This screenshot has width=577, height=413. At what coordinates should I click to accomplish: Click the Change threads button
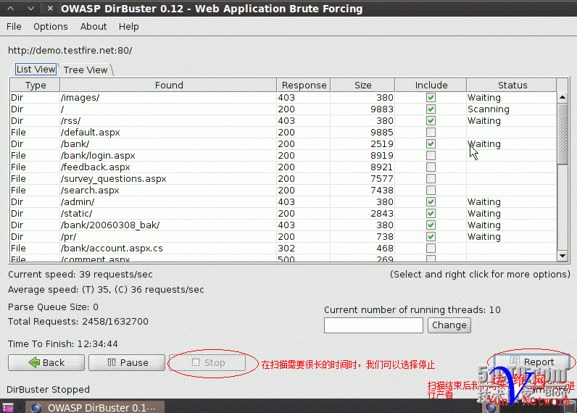pos(449,325)
